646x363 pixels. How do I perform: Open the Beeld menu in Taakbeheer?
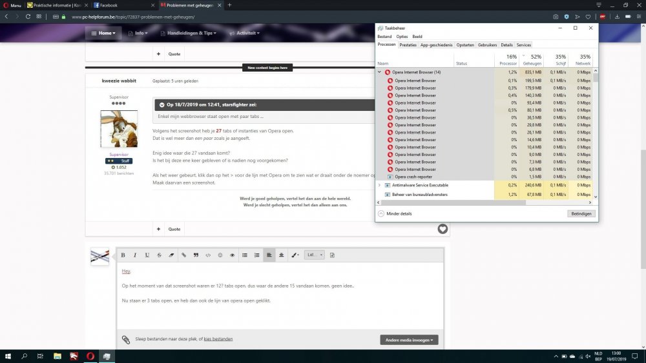417,37
